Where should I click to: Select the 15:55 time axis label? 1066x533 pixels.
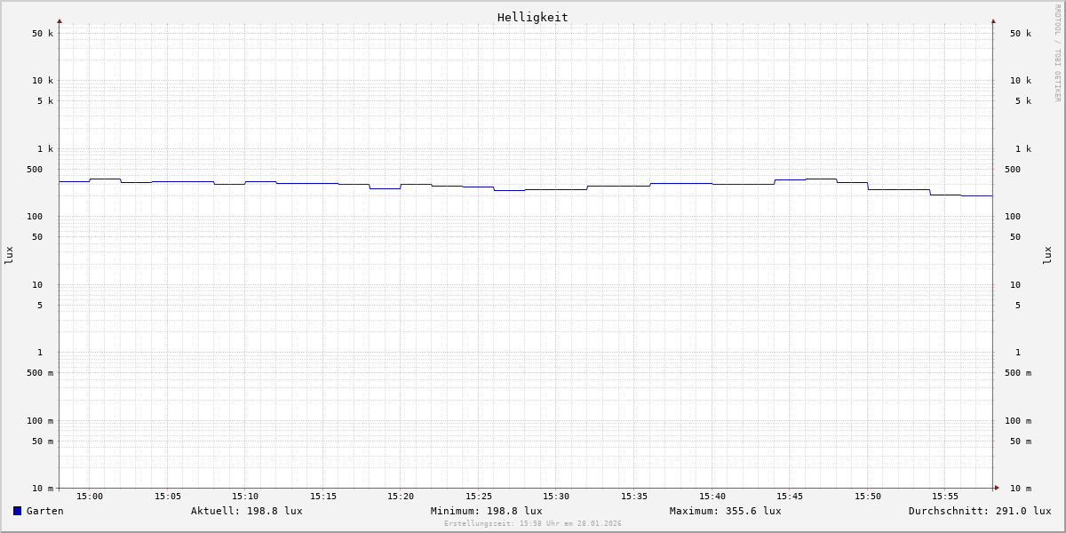tap(945, 497)
